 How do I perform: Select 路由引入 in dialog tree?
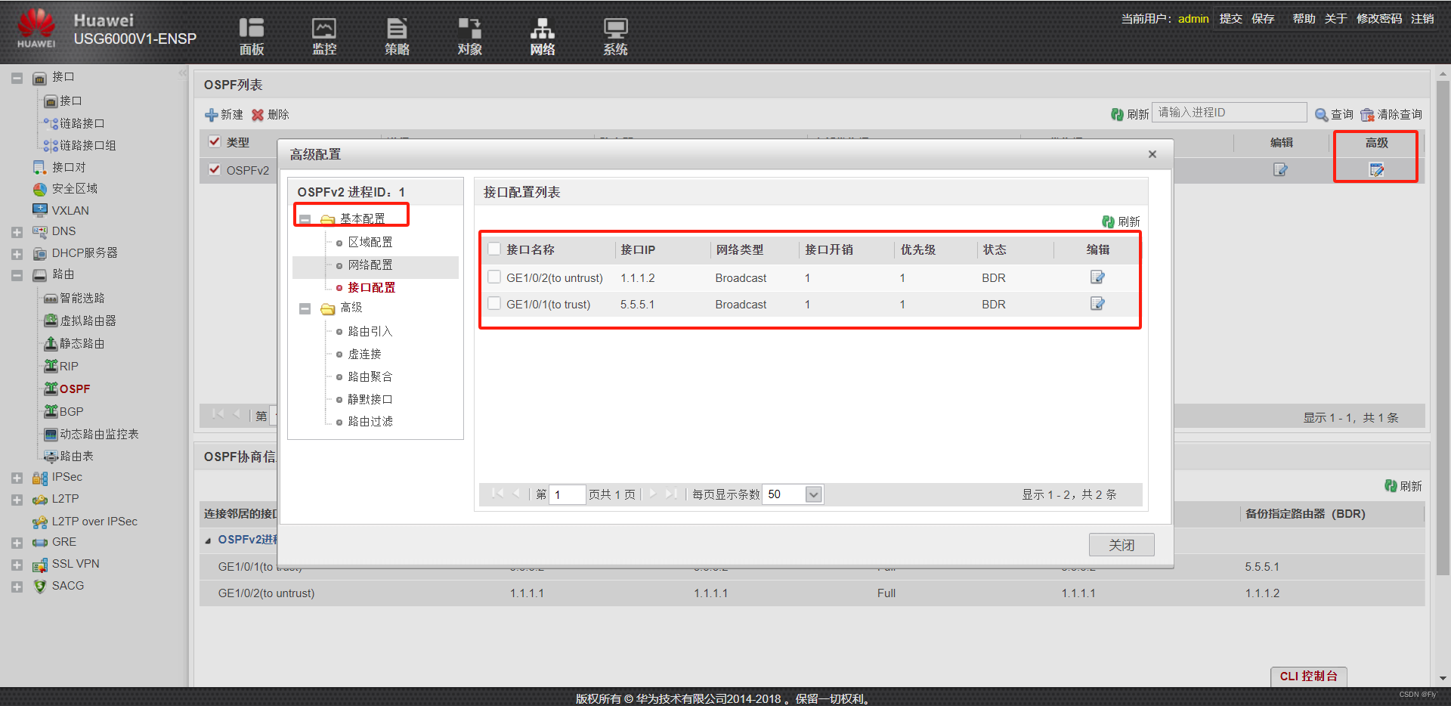370,331
